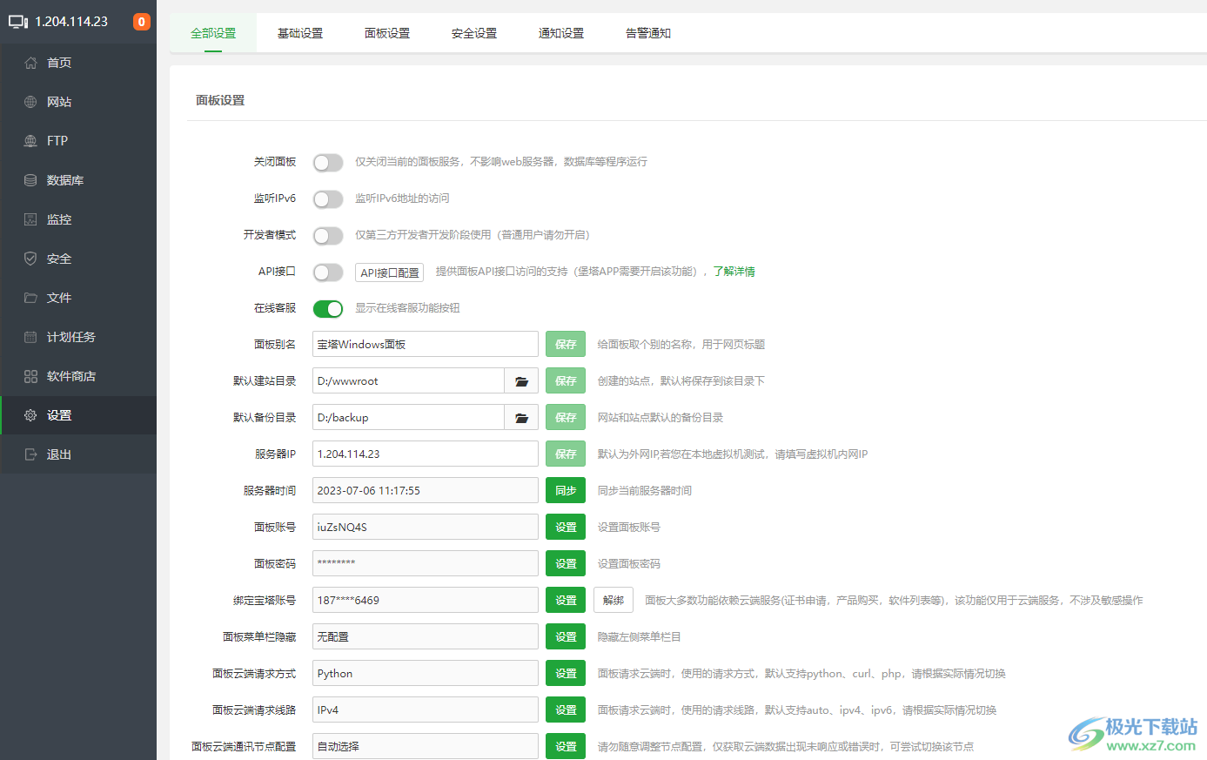1207x760 pixels.
Task: Click the 面板账号 field showing iuZsNQ4S
Action: [426, 528]
